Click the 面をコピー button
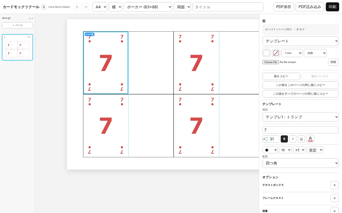This screenshot has width=342, height=213. point(281,76)
